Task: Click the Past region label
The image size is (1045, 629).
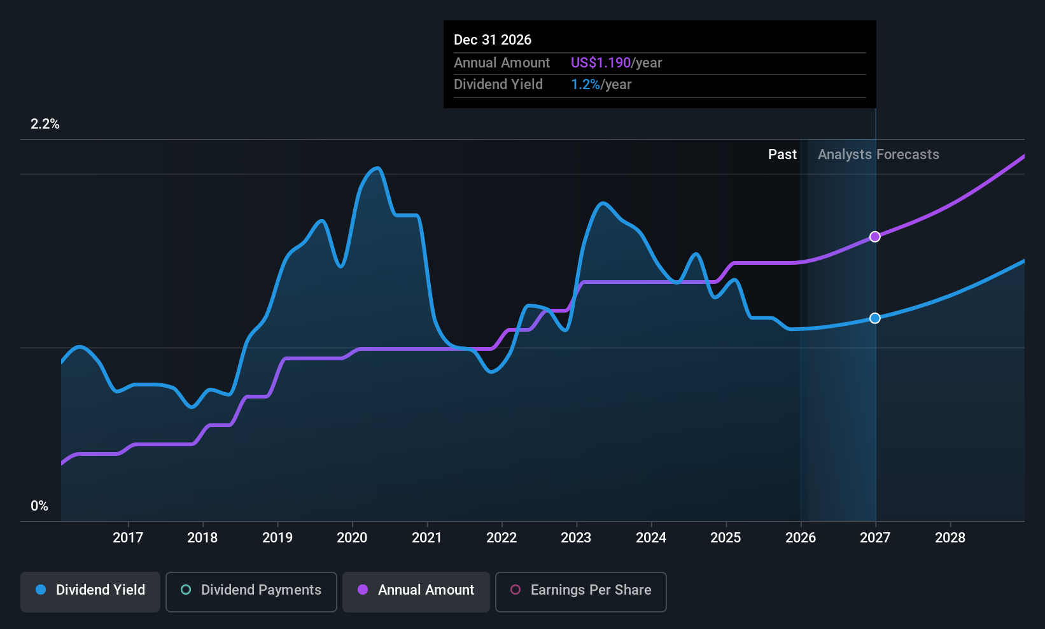Action: [782, 155]
